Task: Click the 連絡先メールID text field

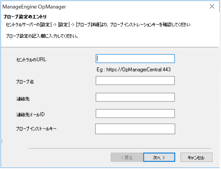Action: (x=135, y=113)
